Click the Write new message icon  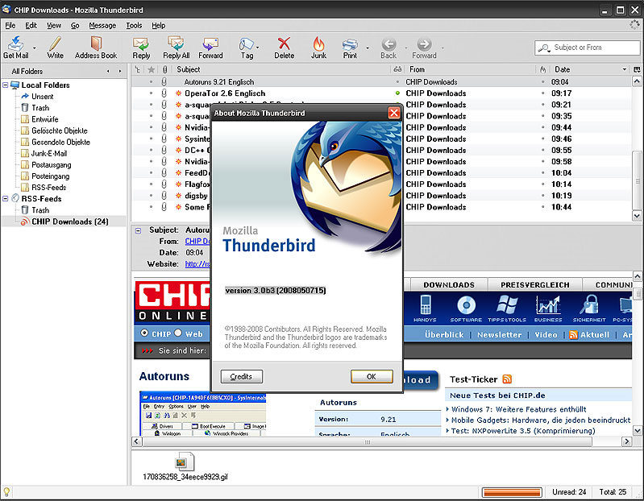(55, 43)
